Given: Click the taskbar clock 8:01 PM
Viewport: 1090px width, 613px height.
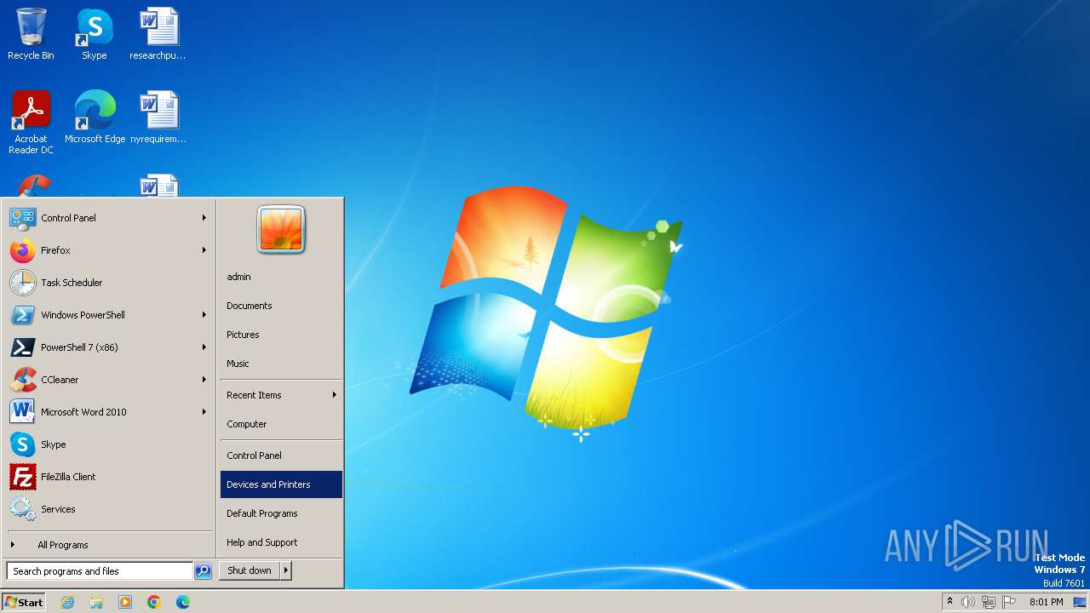Looking at the screenshot, I should (1046, 602).
